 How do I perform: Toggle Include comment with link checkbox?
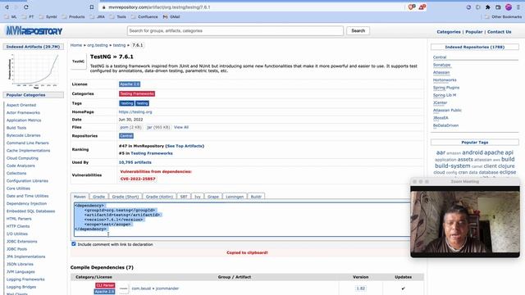pyautogui.click(x=74, y=244)
